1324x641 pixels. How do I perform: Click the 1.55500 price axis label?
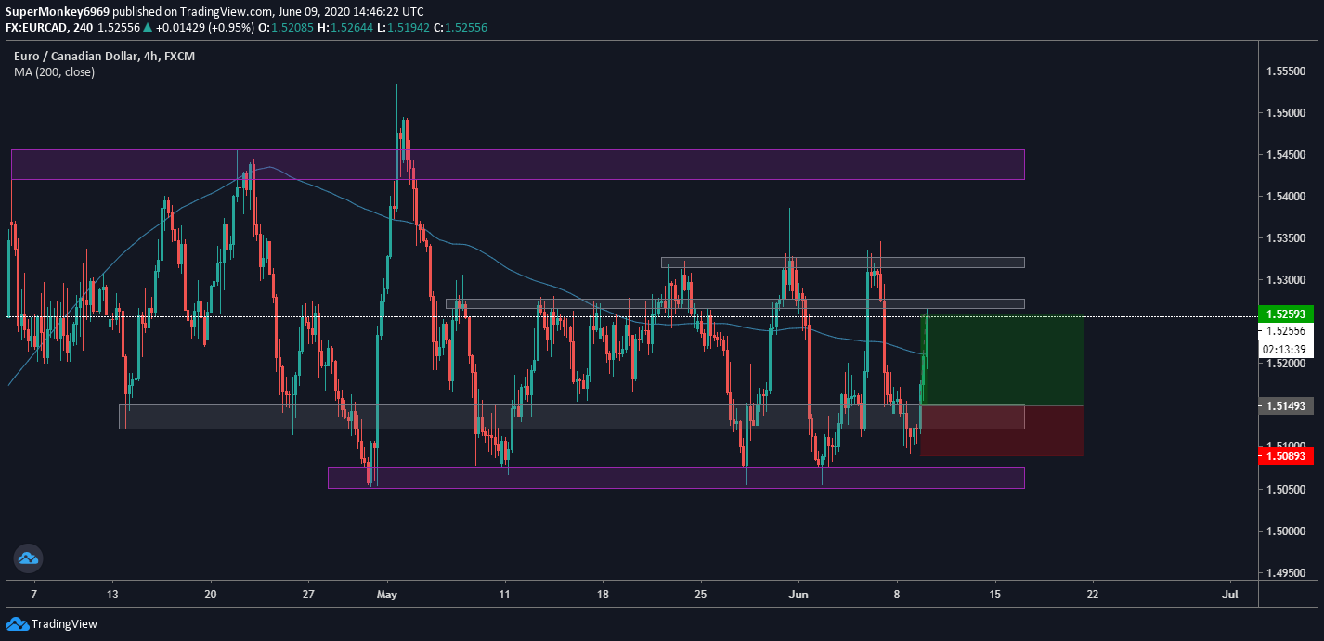coord(1284,71)
